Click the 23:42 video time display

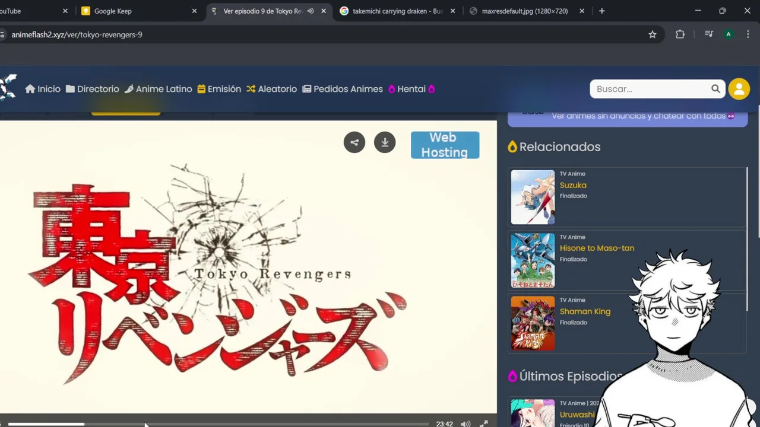point(444,423)
